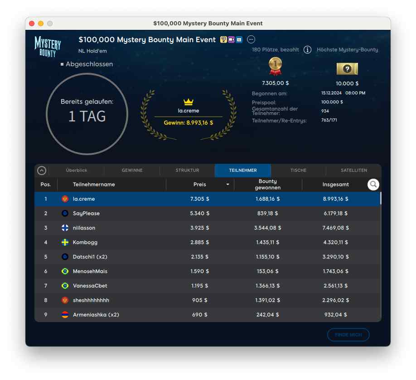Viewport: 416px width, 380px height.
Task: Open the three-dots more options menu
Action: pos(251,40)
